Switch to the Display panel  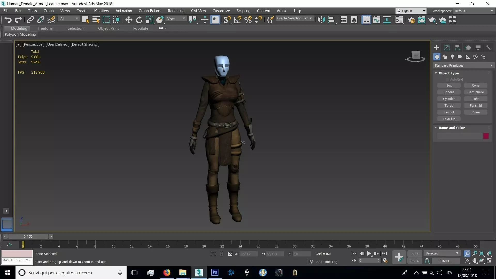[478, 48]
